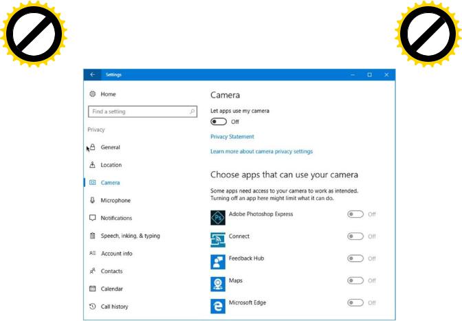The width and height of the screenshot is (462, 321).
Task: Click the Privacy section header
Action: [96, 130]
